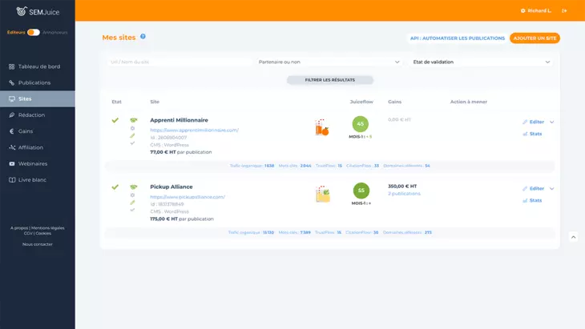Click Editer for Apprenti Millionnaire
The image size is (585, 329).
pos(533,122)
